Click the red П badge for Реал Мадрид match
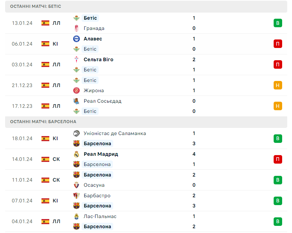 (x=278, y=159)
